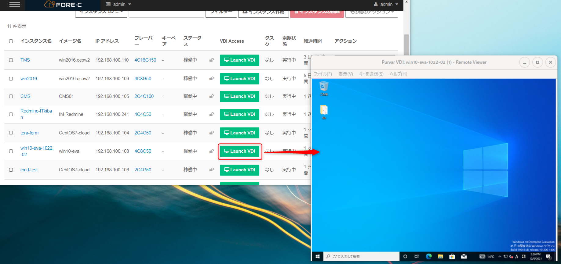Image resolution: width=561 pixels, height=264 pixels.
Task: Click the 14°C weather widget on the taskbar
Action: tap(487, 256)
